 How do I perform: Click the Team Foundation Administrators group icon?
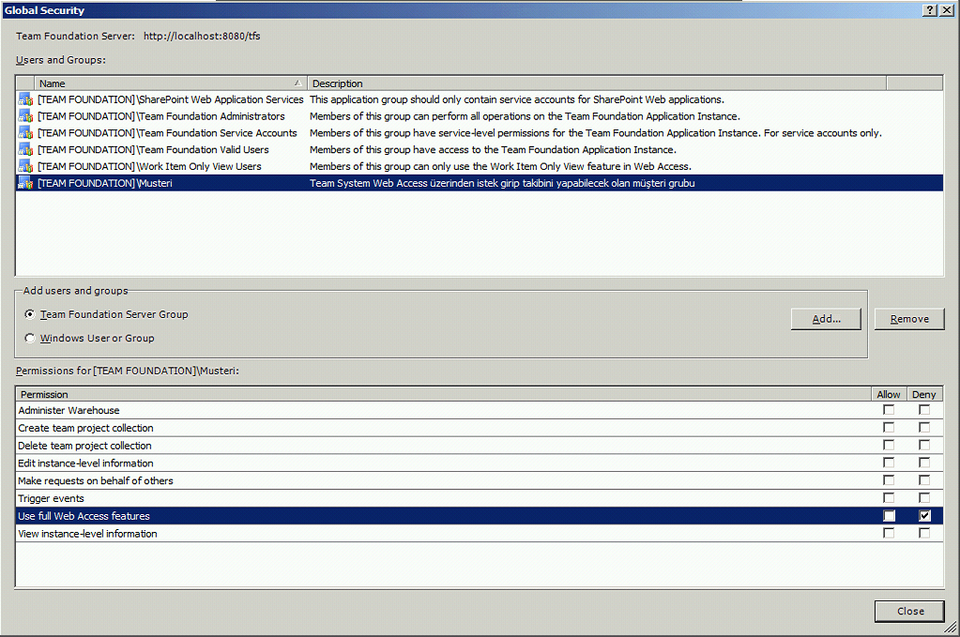tap(25, 116)
